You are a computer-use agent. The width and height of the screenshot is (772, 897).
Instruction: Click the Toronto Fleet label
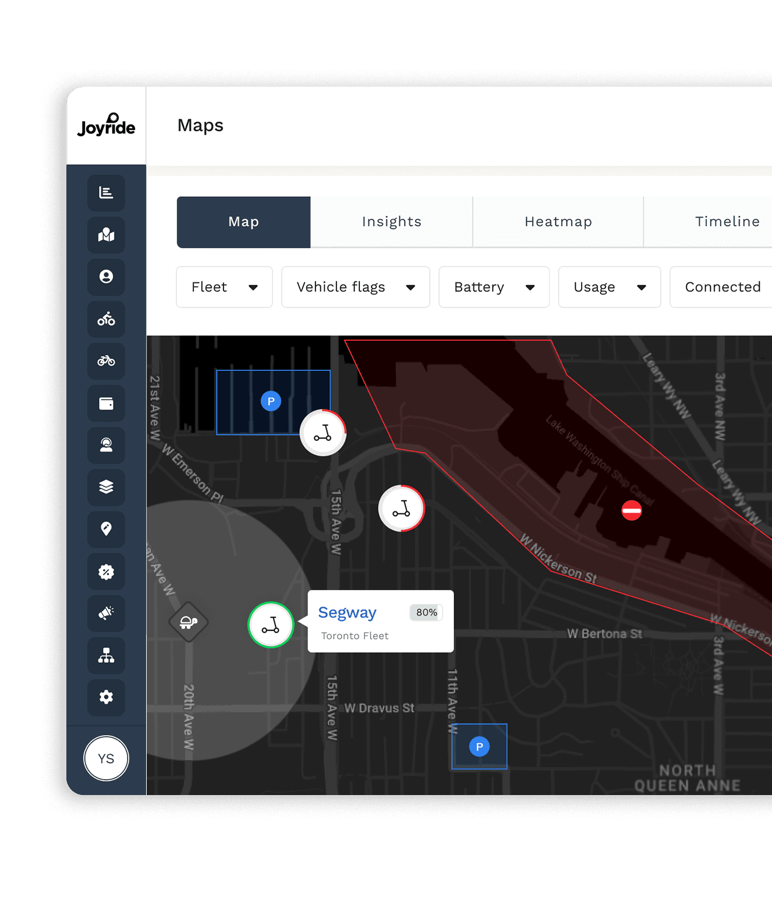click(355, 636)
